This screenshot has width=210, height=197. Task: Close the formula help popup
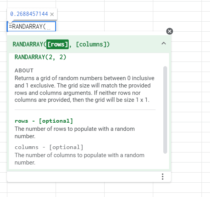(x=169, y=31)
